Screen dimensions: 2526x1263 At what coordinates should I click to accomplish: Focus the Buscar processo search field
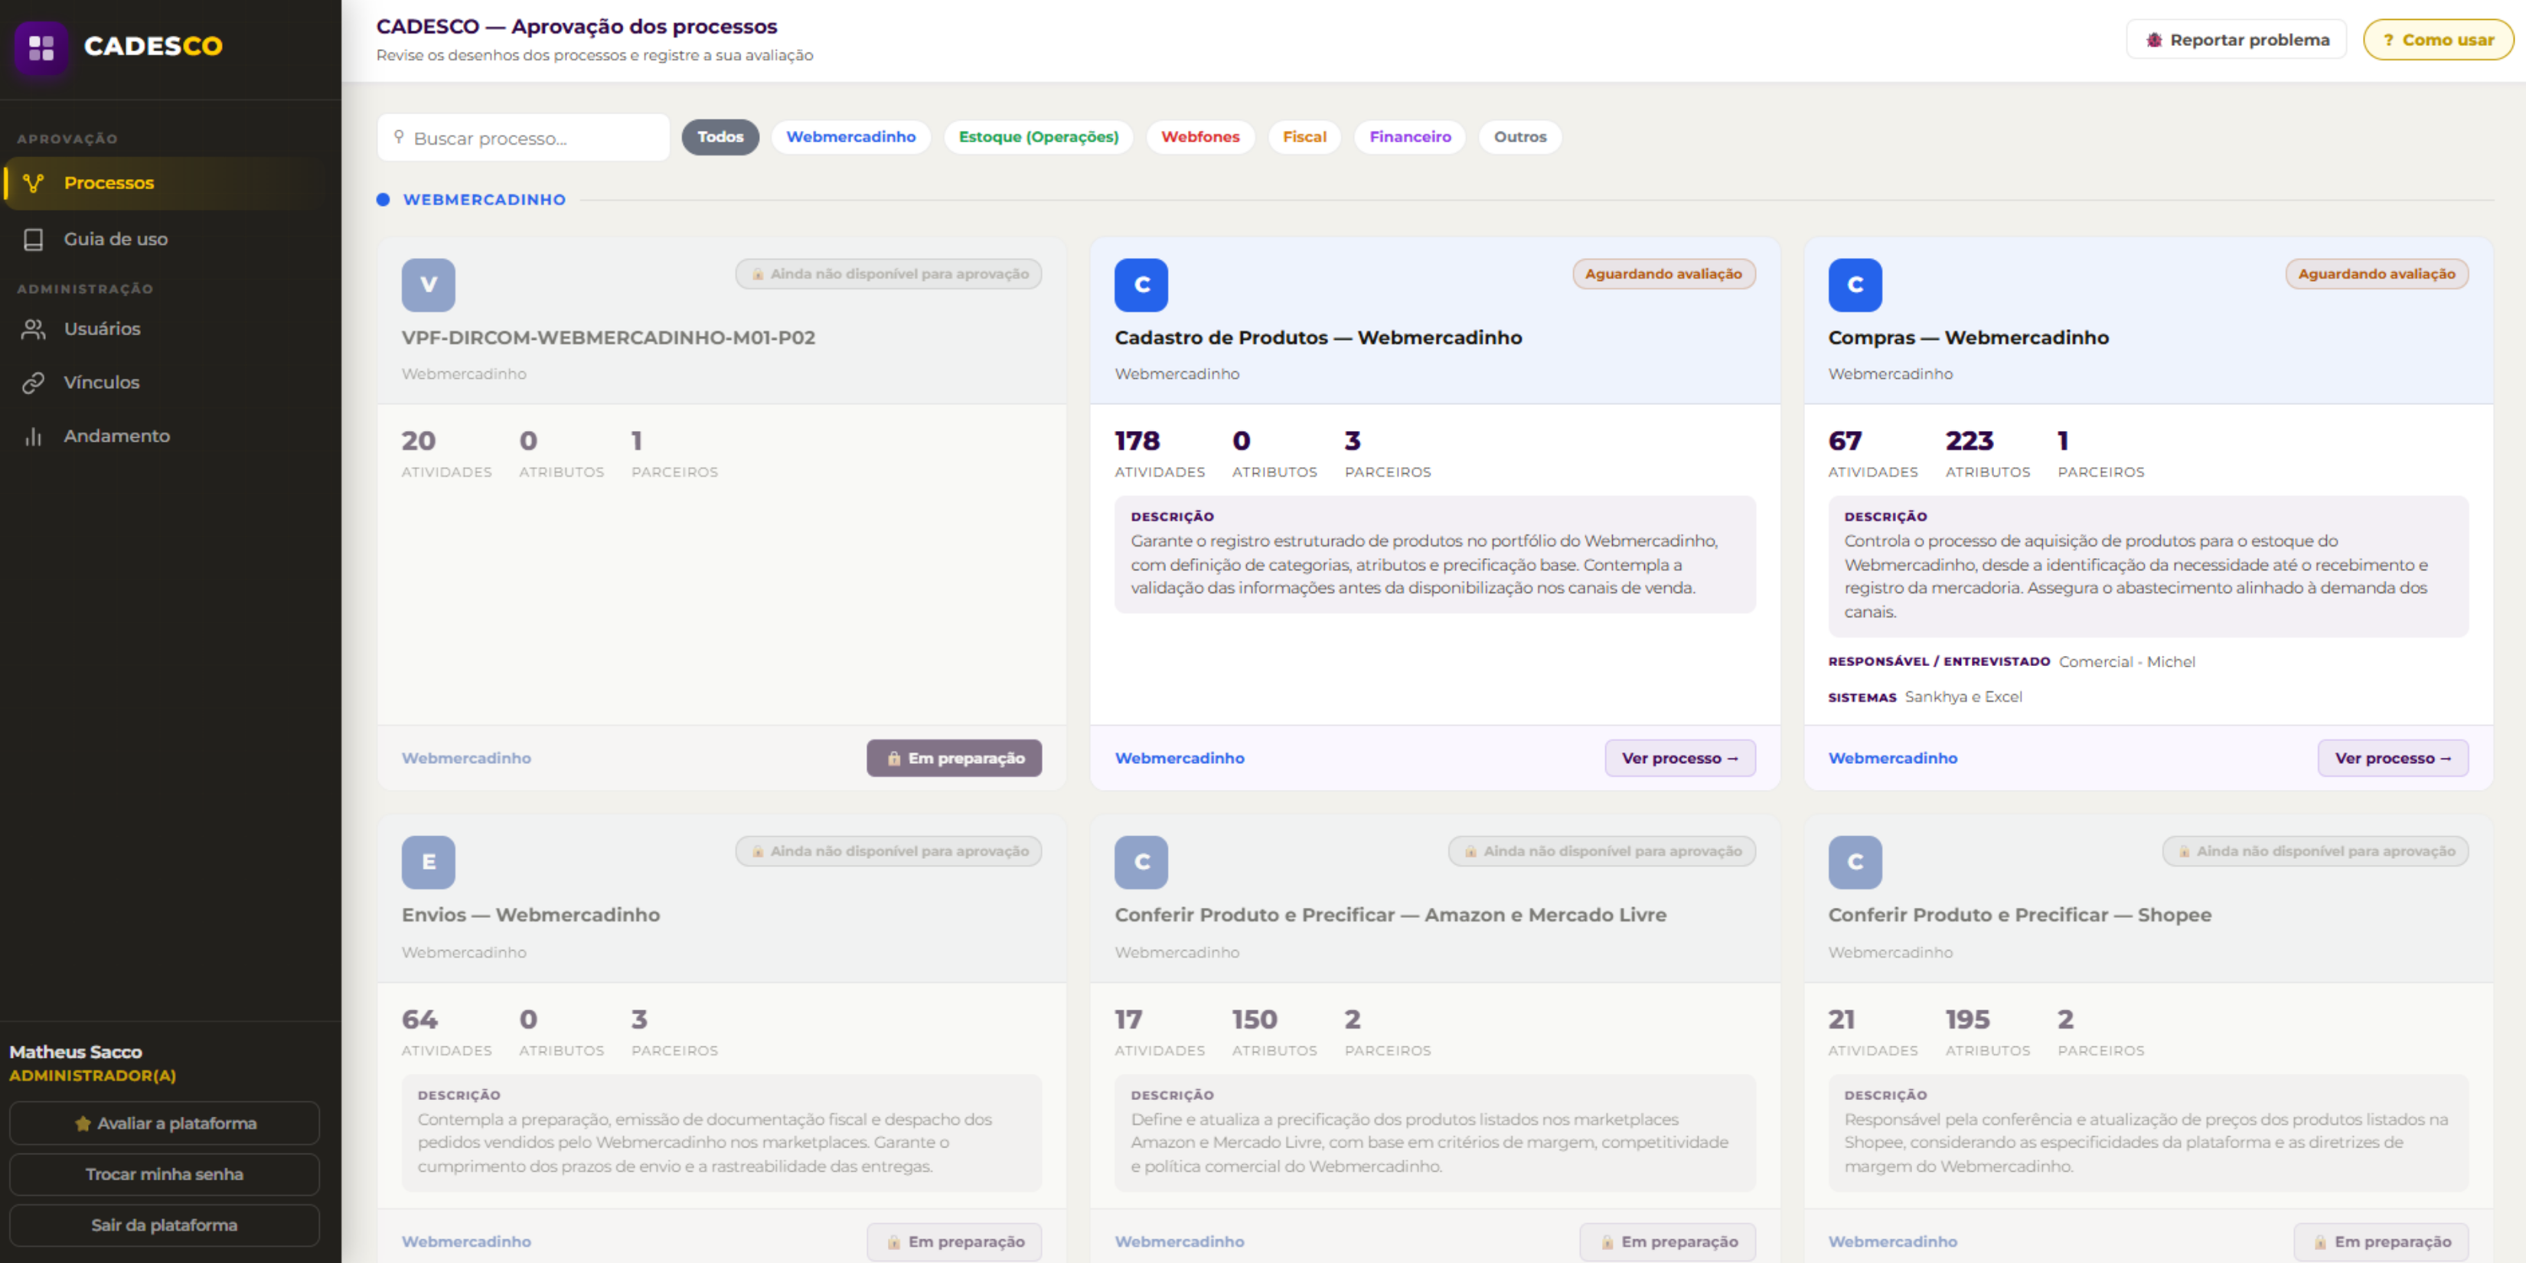pyautogui.click(x=523, y=137)
